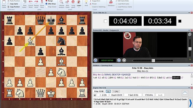Click the engine evaluation (0.29) field
The height and width of the screenshot is (108, 193).
coord(103,95)
